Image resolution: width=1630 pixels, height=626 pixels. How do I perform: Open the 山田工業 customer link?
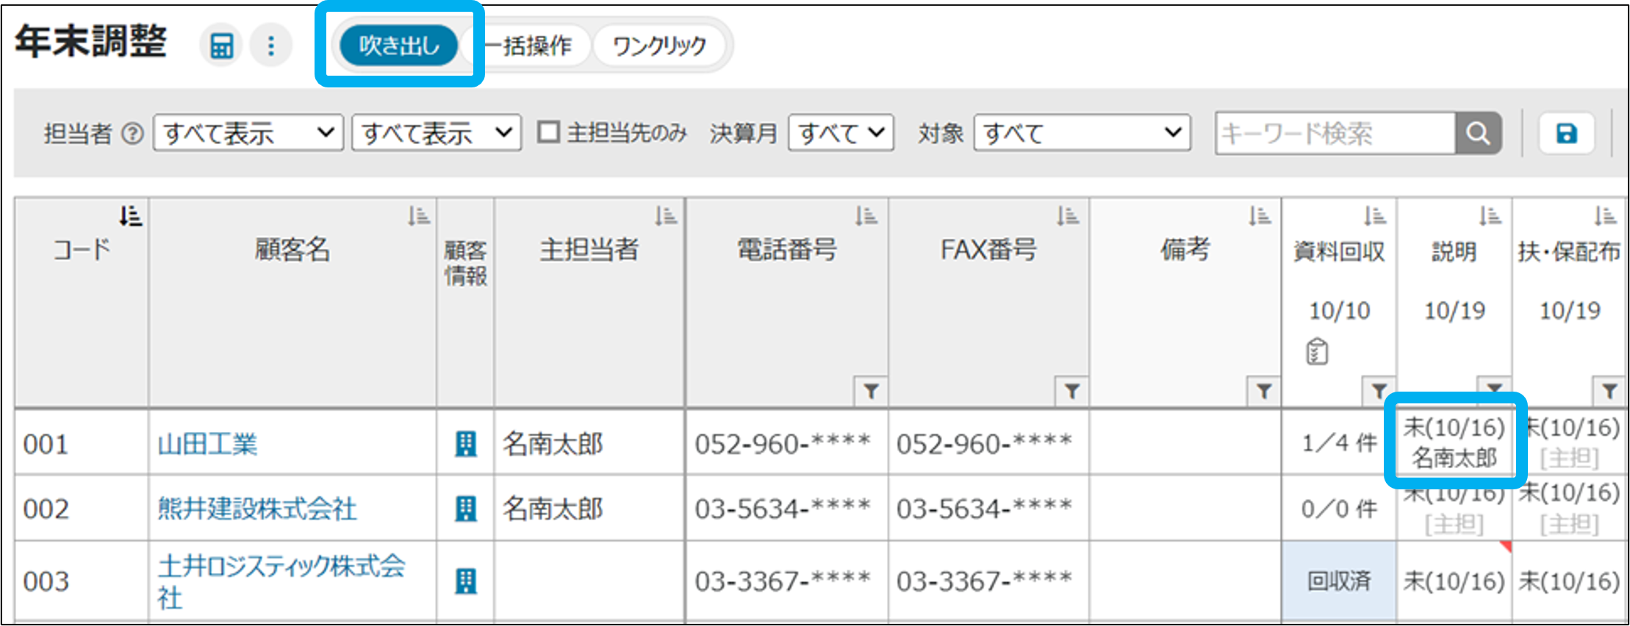[x=208, y=444]
